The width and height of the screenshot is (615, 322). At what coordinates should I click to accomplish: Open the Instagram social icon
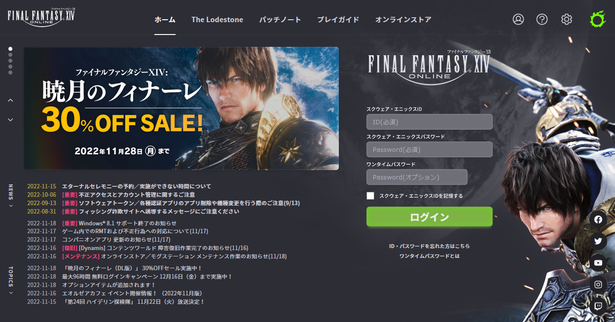tap(598, 285)
